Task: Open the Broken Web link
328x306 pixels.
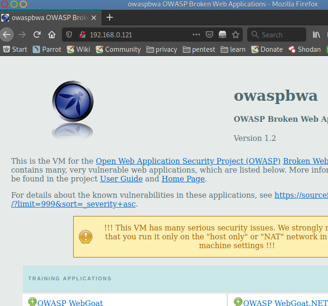Action: click(x=306, y=161)
